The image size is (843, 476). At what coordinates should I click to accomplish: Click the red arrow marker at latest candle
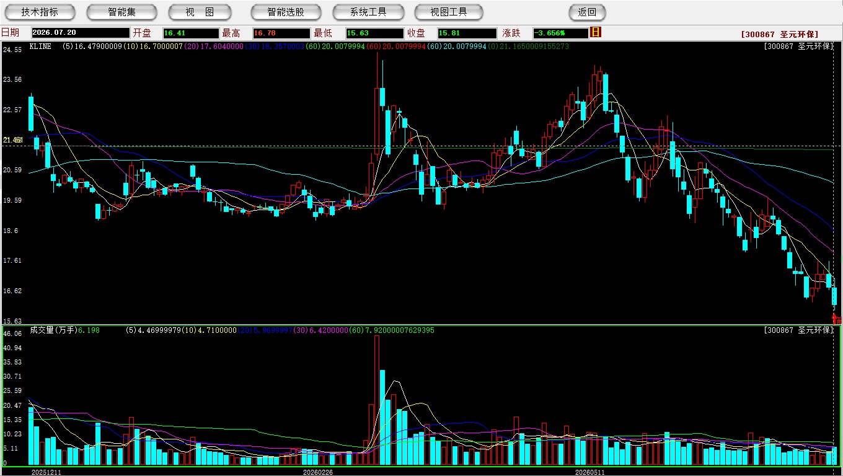pyautogui.click(x=834, y=317)
